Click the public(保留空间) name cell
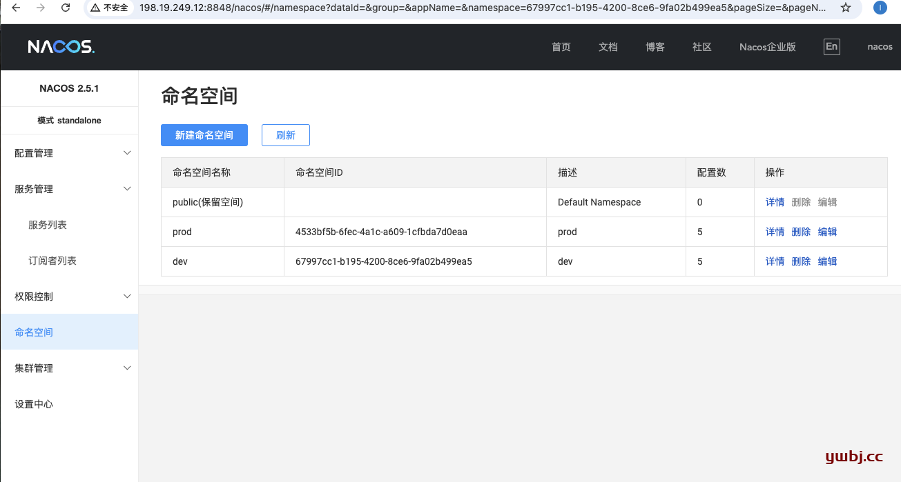This screenshot has width=901, height=482. 222,202
